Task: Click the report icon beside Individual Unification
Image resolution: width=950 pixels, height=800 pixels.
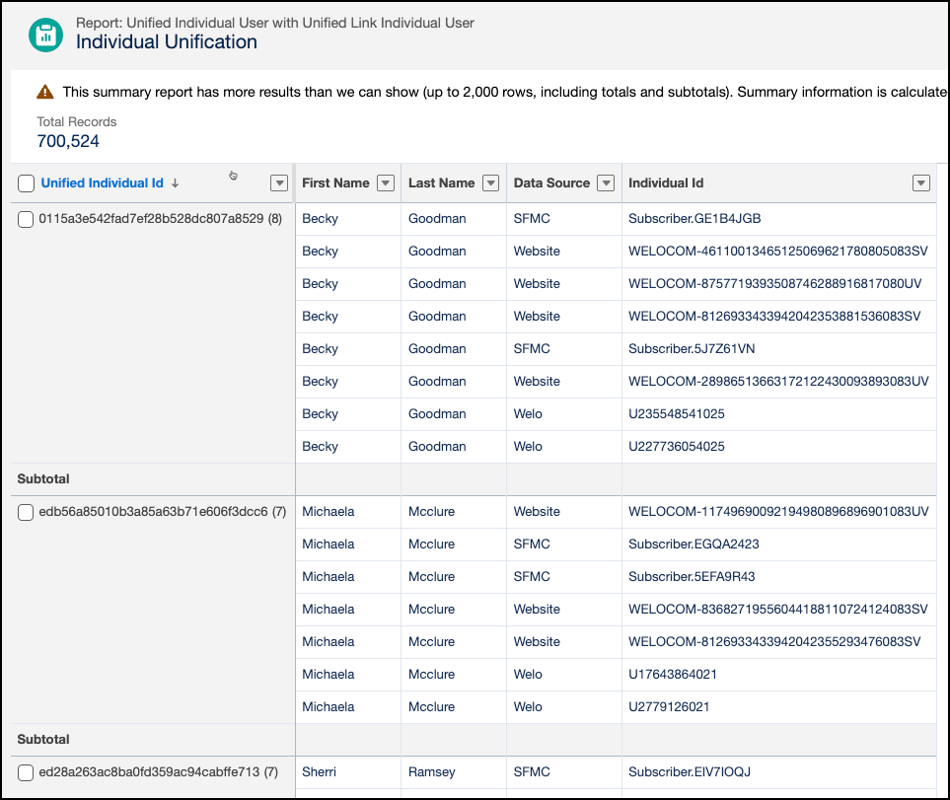Action: pos(45,34)
